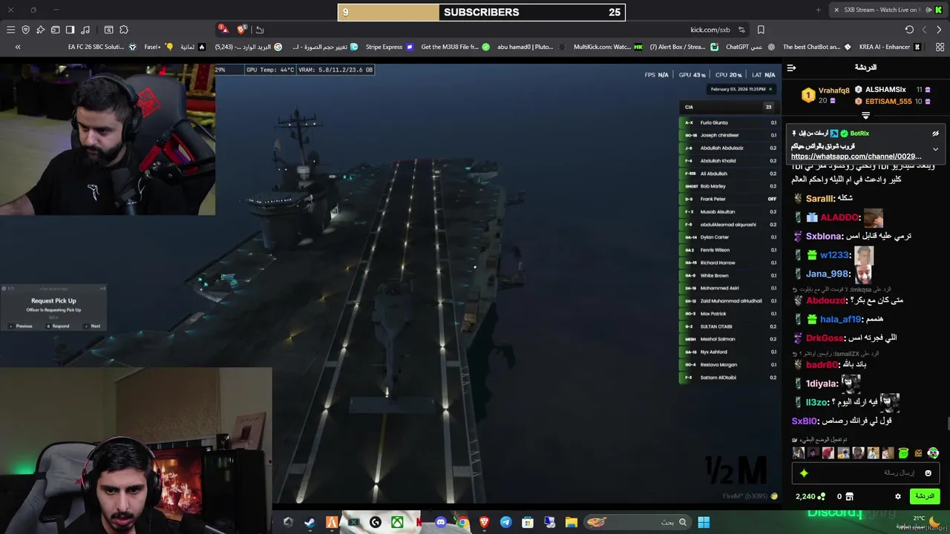Unpin the BotRix pinned message
This screenshot has width=950, height=534.
pyautogui.click(x=935, y=133)
